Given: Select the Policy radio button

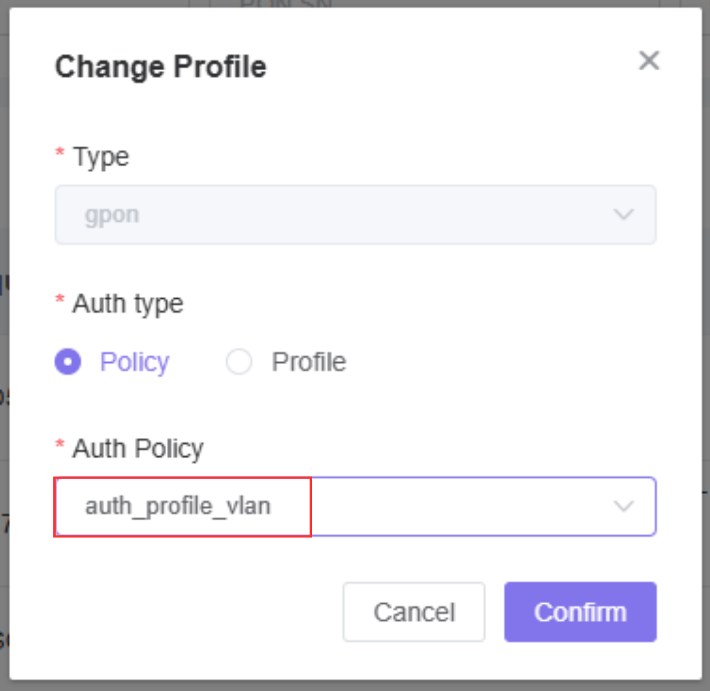Looking at the screenshot, I should pyautogui.click(x=68, y=363).
